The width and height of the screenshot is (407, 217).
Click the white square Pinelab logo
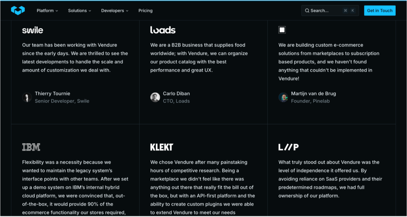pyautogui.click(x=282, y=30)
